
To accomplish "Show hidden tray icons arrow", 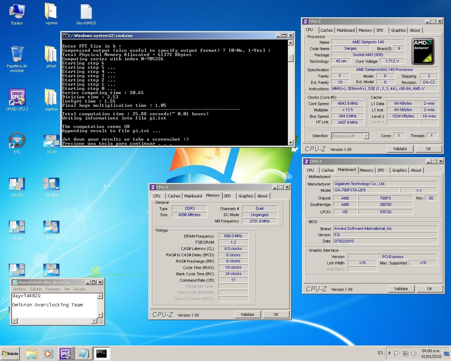I will coord(389,353).
